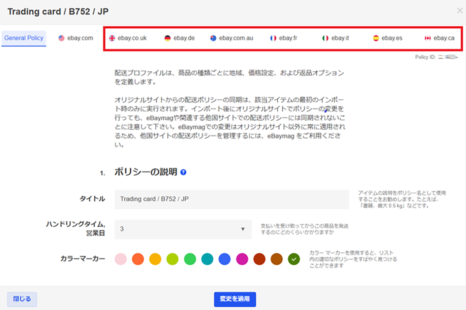Image resolution: width=466 pixels, height=310 pixels.
Task: Click the checked dark green color marker
Action: click(x=294, y=259)
